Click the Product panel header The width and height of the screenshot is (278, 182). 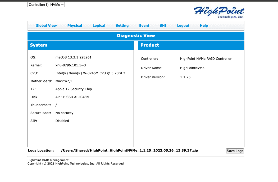(x=191, y=46)
